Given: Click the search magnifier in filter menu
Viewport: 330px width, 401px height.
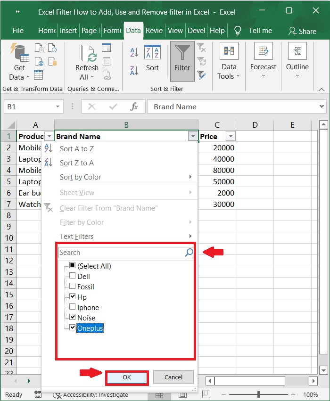Looking at the screenshot, I should click(x=189, y=253).
